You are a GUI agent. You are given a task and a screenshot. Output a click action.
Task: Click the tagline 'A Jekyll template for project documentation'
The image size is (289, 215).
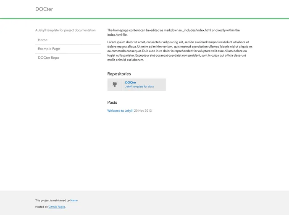pyautogui.click(x=66, y=30)
